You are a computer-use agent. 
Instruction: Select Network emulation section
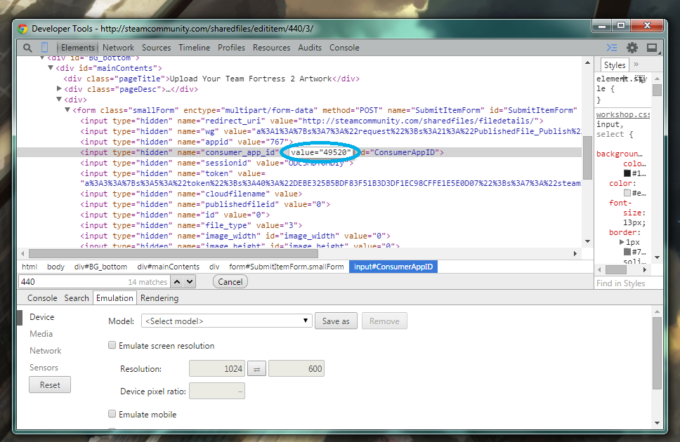point(46,351)
